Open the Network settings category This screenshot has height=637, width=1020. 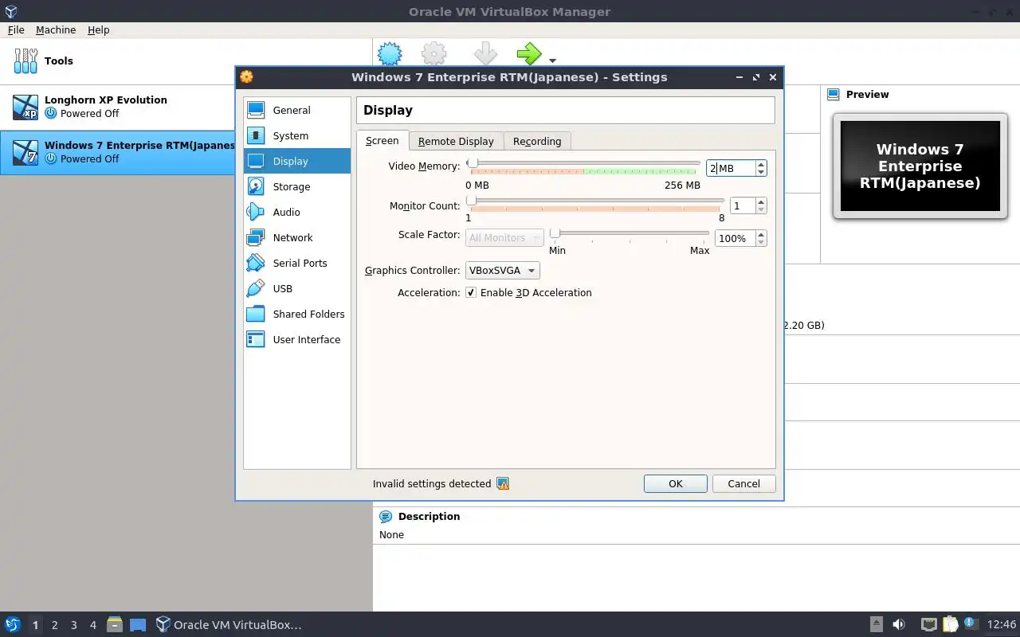[296, 237]
